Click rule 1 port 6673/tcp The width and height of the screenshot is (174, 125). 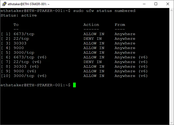click(x=24, y=34)
